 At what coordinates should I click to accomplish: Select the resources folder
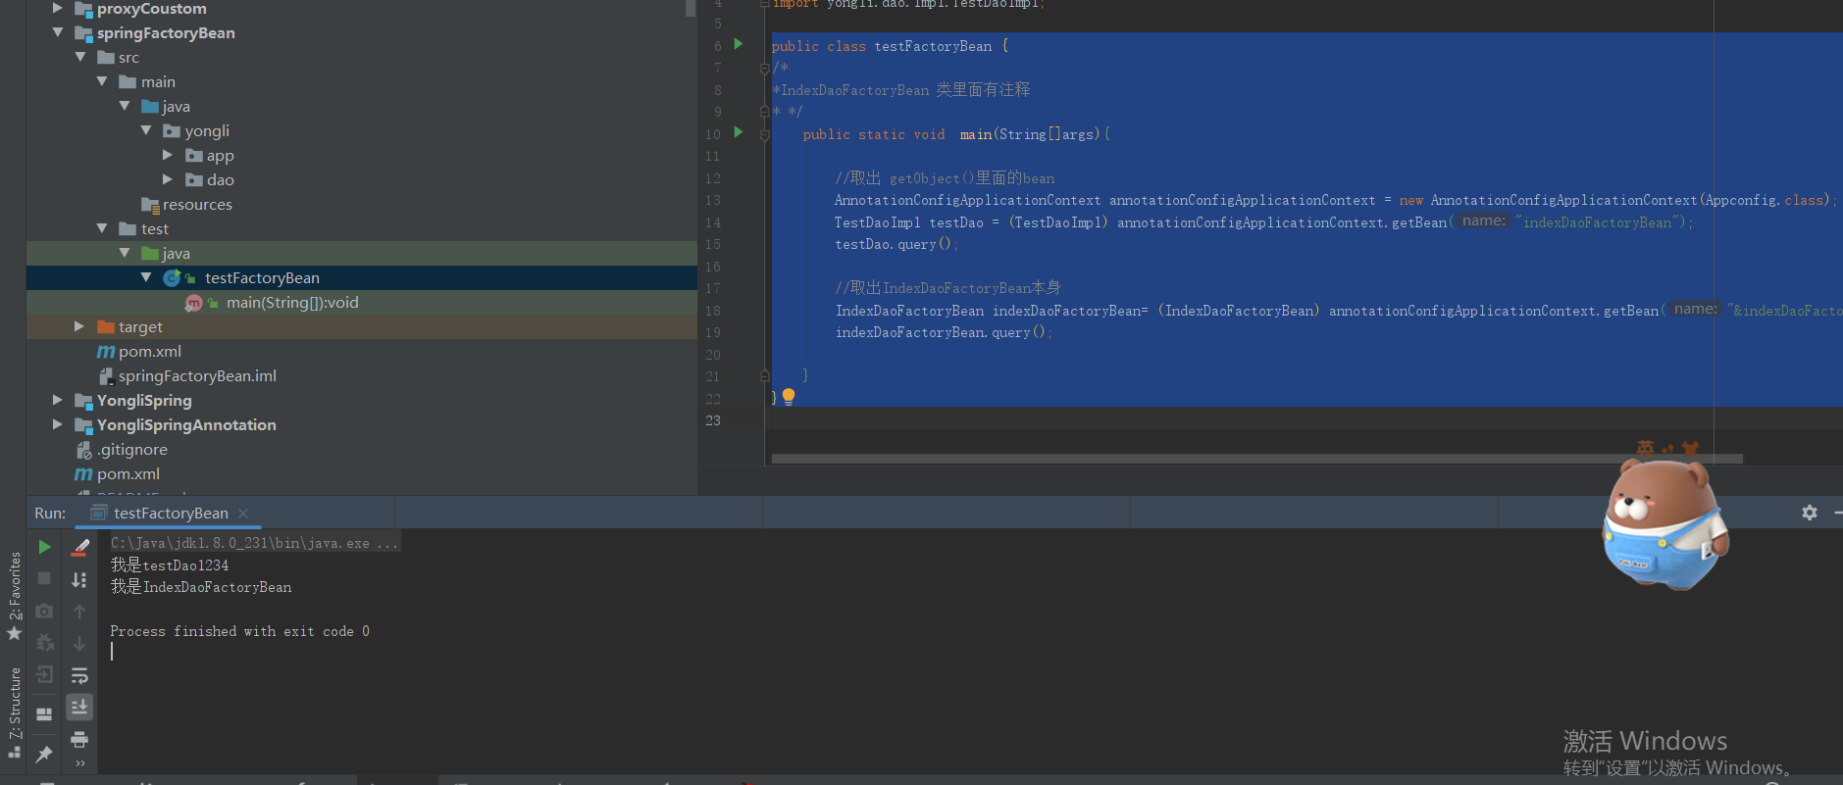(x=197, y=205)
